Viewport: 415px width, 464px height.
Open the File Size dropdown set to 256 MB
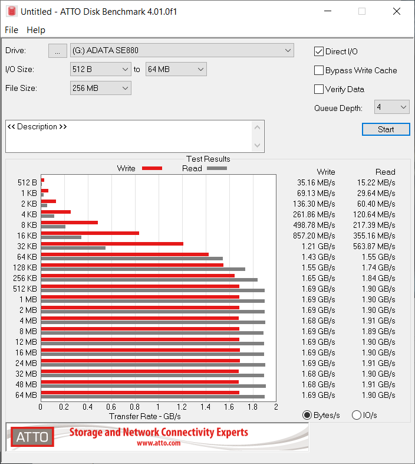100,88
